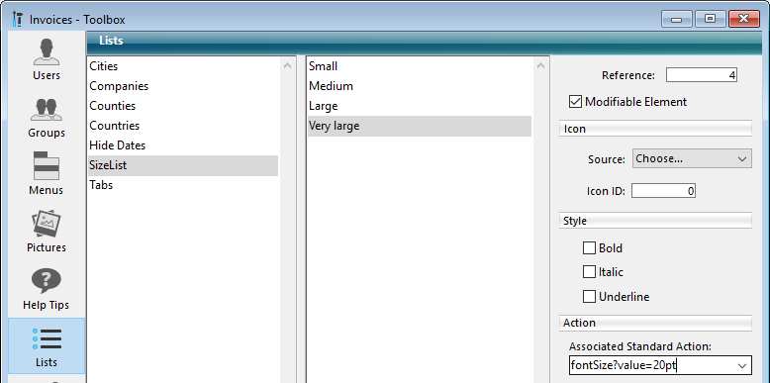Toggle the Modifiable Element checkbox
Image resolution: width=770 pixels, height=383 pixels.
click(575, 102)
